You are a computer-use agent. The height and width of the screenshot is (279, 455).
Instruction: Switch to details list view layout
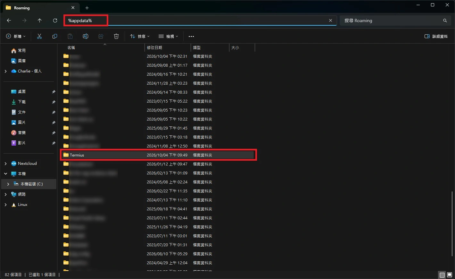(442, 275)
